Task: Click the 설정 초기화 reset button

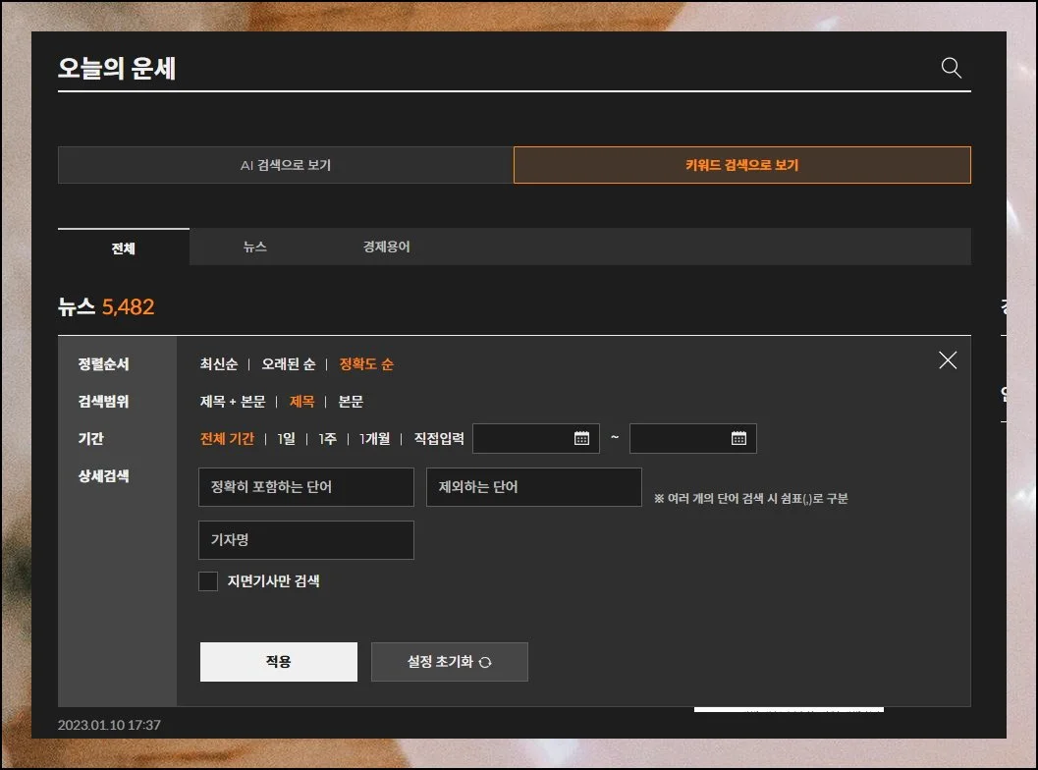Action: (449, 662)
